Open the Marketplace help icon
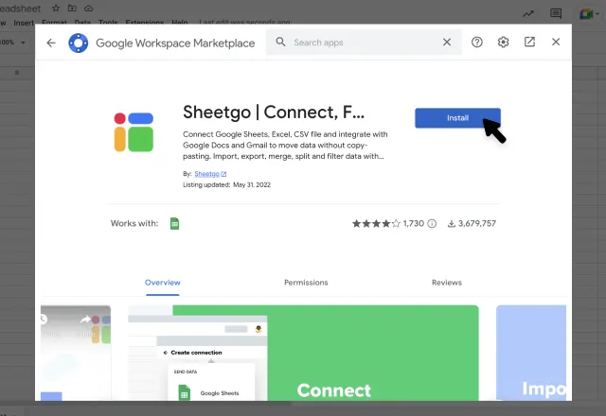This screenshot has width=606, height=416. click(x=477, y=42)
